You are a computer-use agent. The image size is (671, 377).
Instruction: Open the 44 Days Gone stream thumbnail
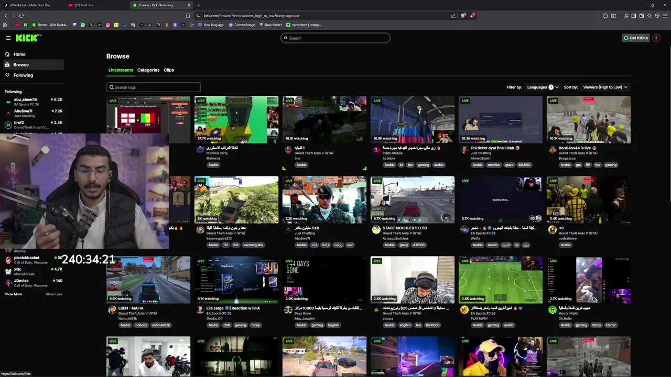(324, 280)
